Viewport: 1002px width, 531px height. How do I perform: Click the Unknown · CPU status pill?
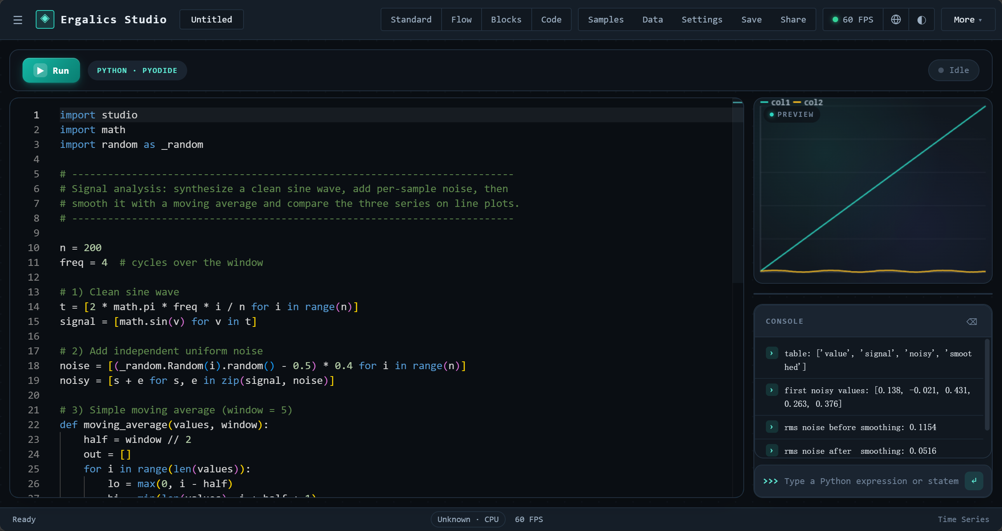468,519
